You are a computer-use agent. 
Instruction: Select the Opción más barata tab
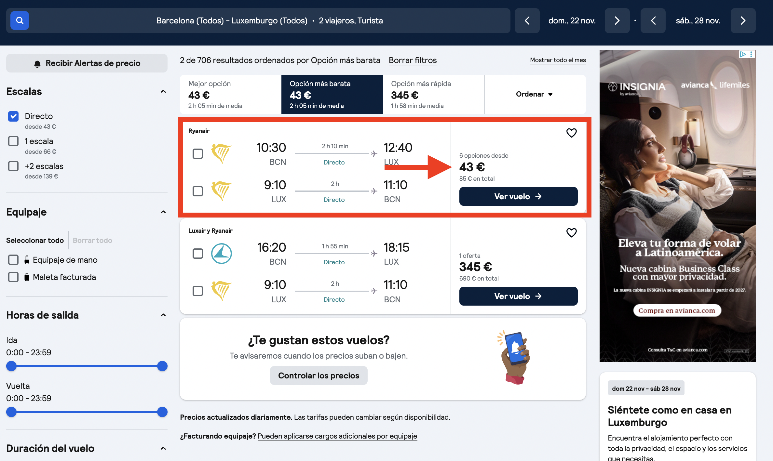point(332,94)
